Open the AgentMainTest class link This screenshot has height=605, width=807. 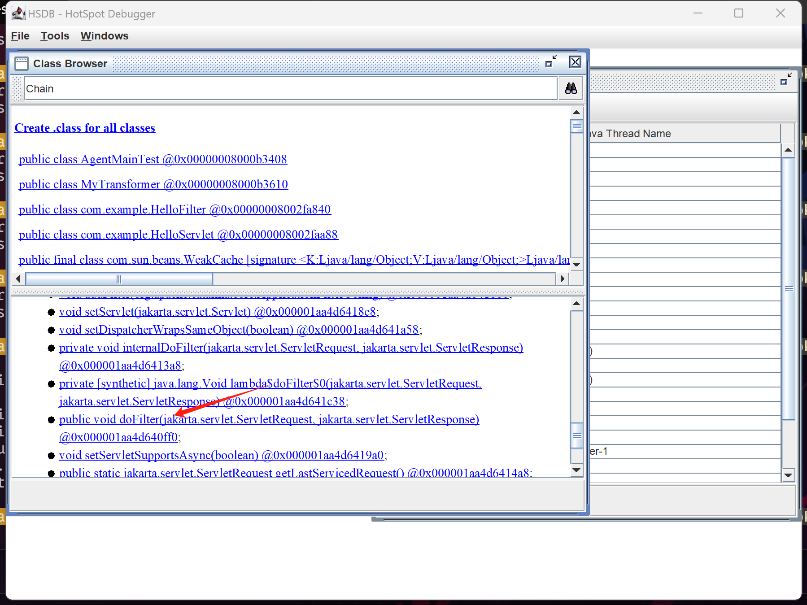pyautogui.click(x=153, y=159)
